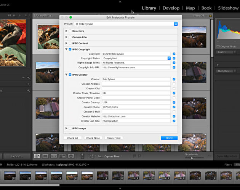This screenshot has width=240, height=190.
Task: Select the cats thumbnail in grid
Action: click(x=48, y=37)
